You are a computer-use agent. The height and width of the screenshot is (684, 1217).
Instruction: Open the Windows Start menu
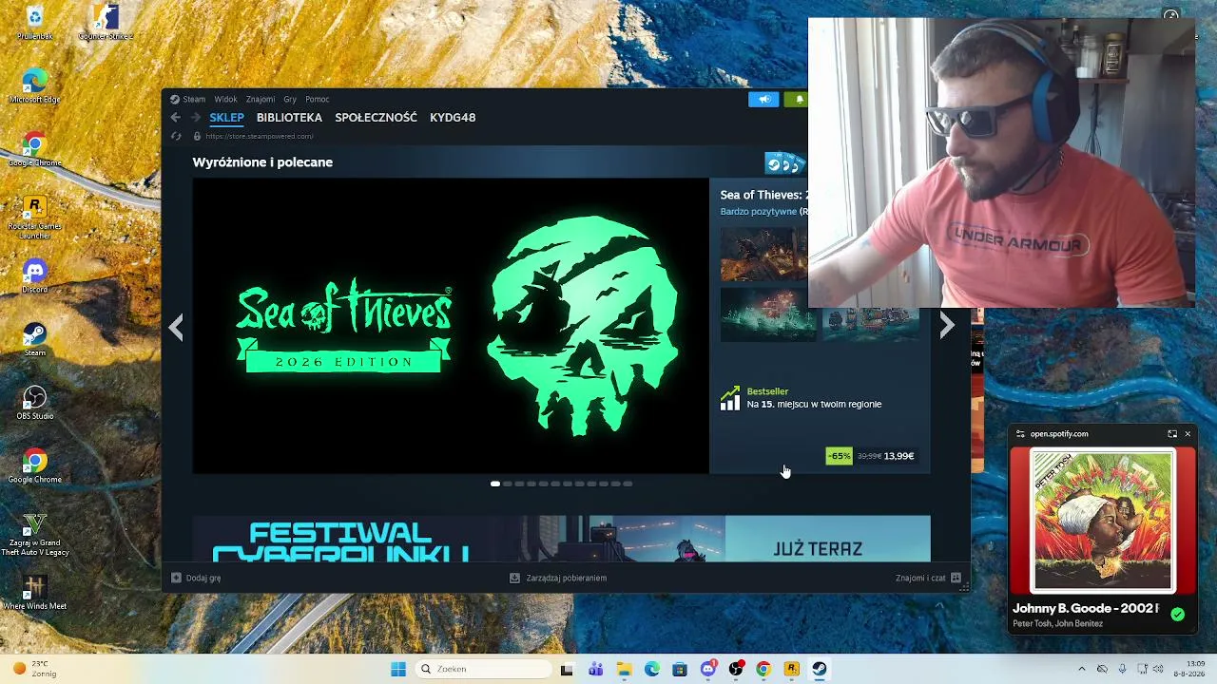(398, 669)
